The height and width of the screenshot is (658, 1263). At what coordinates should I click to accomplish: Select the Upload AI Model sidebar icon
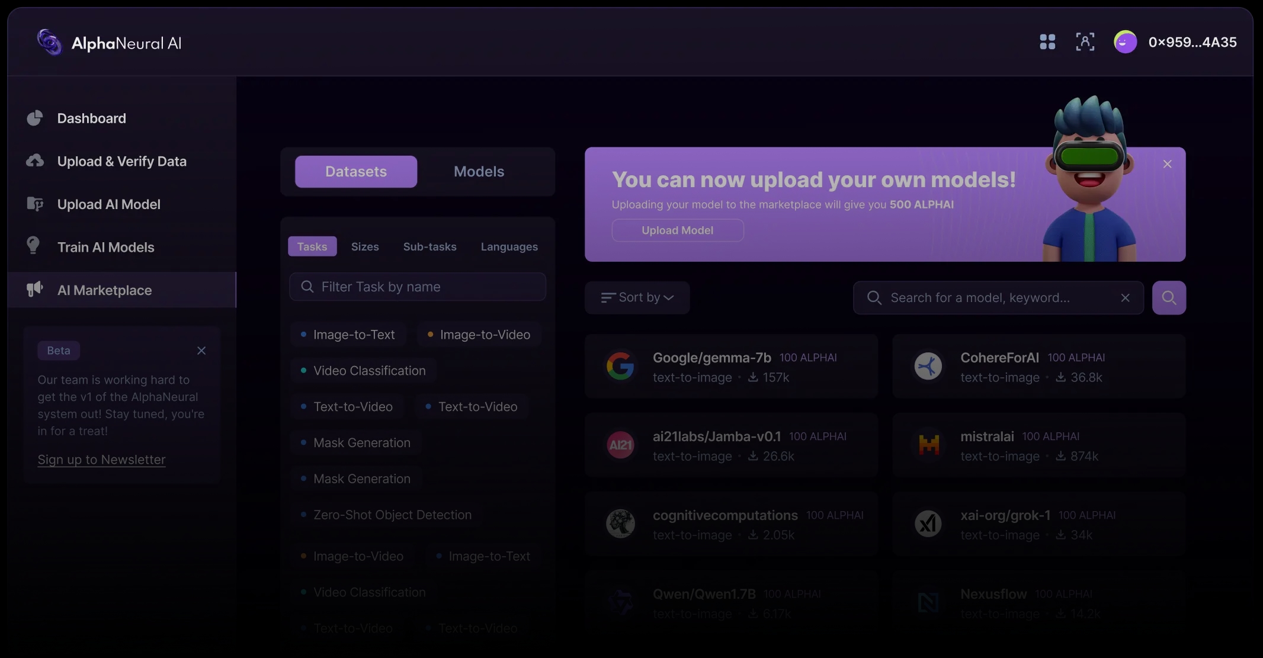34,204
